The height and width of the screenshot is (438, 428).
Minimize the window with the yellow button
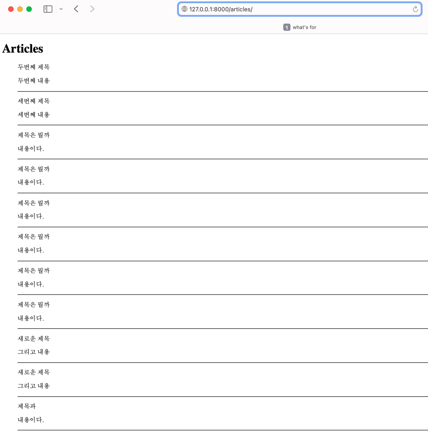(20, 9)
